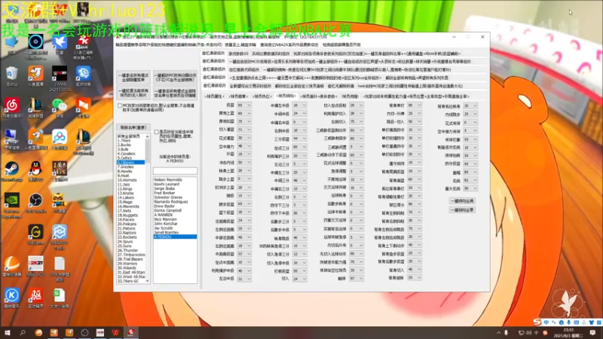Open the orange Thunder accelerator desktop icon

[11, 264]
